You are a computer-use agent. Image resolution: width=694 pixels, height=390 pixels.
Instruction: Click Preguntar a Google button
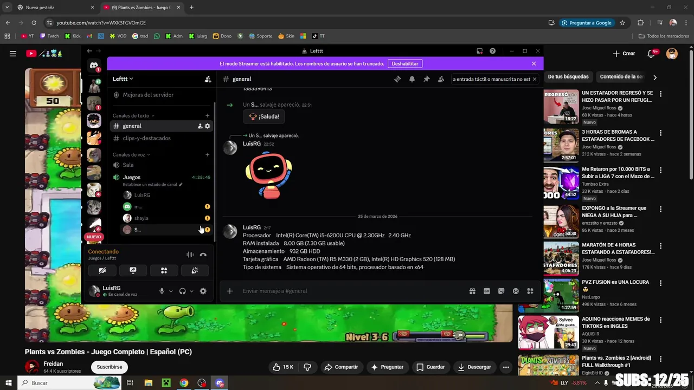coord(586,23)
